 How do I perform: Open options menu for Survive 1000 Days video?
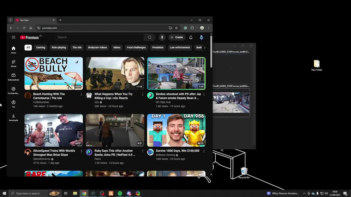[x=204, y=151]
